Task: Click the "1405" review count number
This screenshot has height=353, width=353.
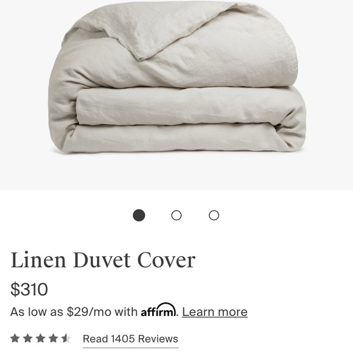Action: [x=123, y=339]
